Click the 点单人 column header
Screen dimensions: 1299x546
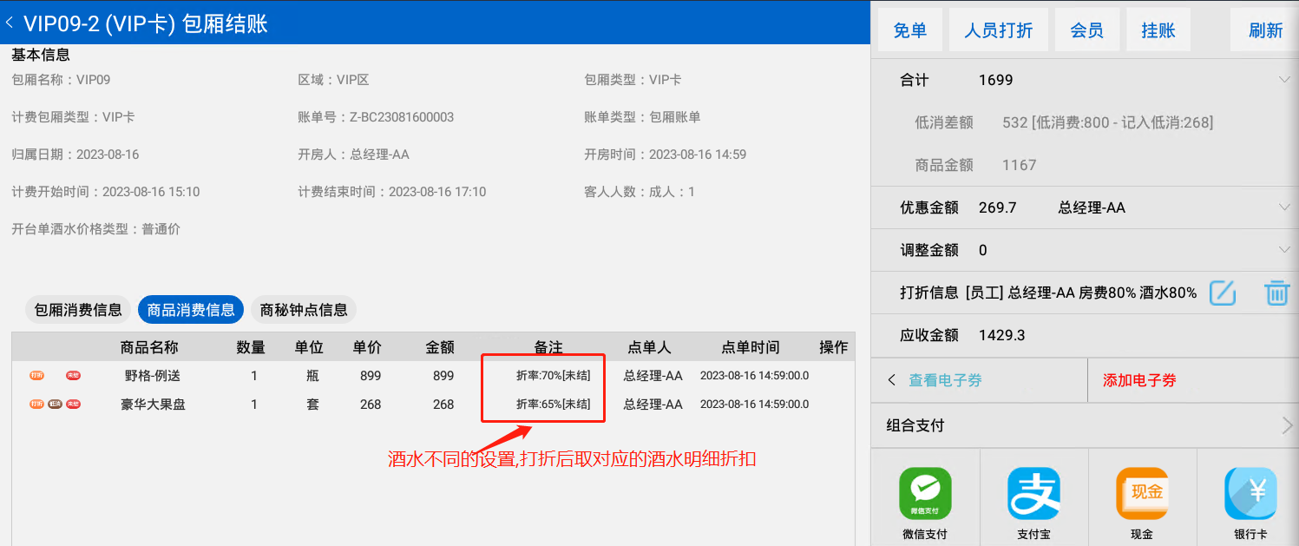(x=649, y=347)
